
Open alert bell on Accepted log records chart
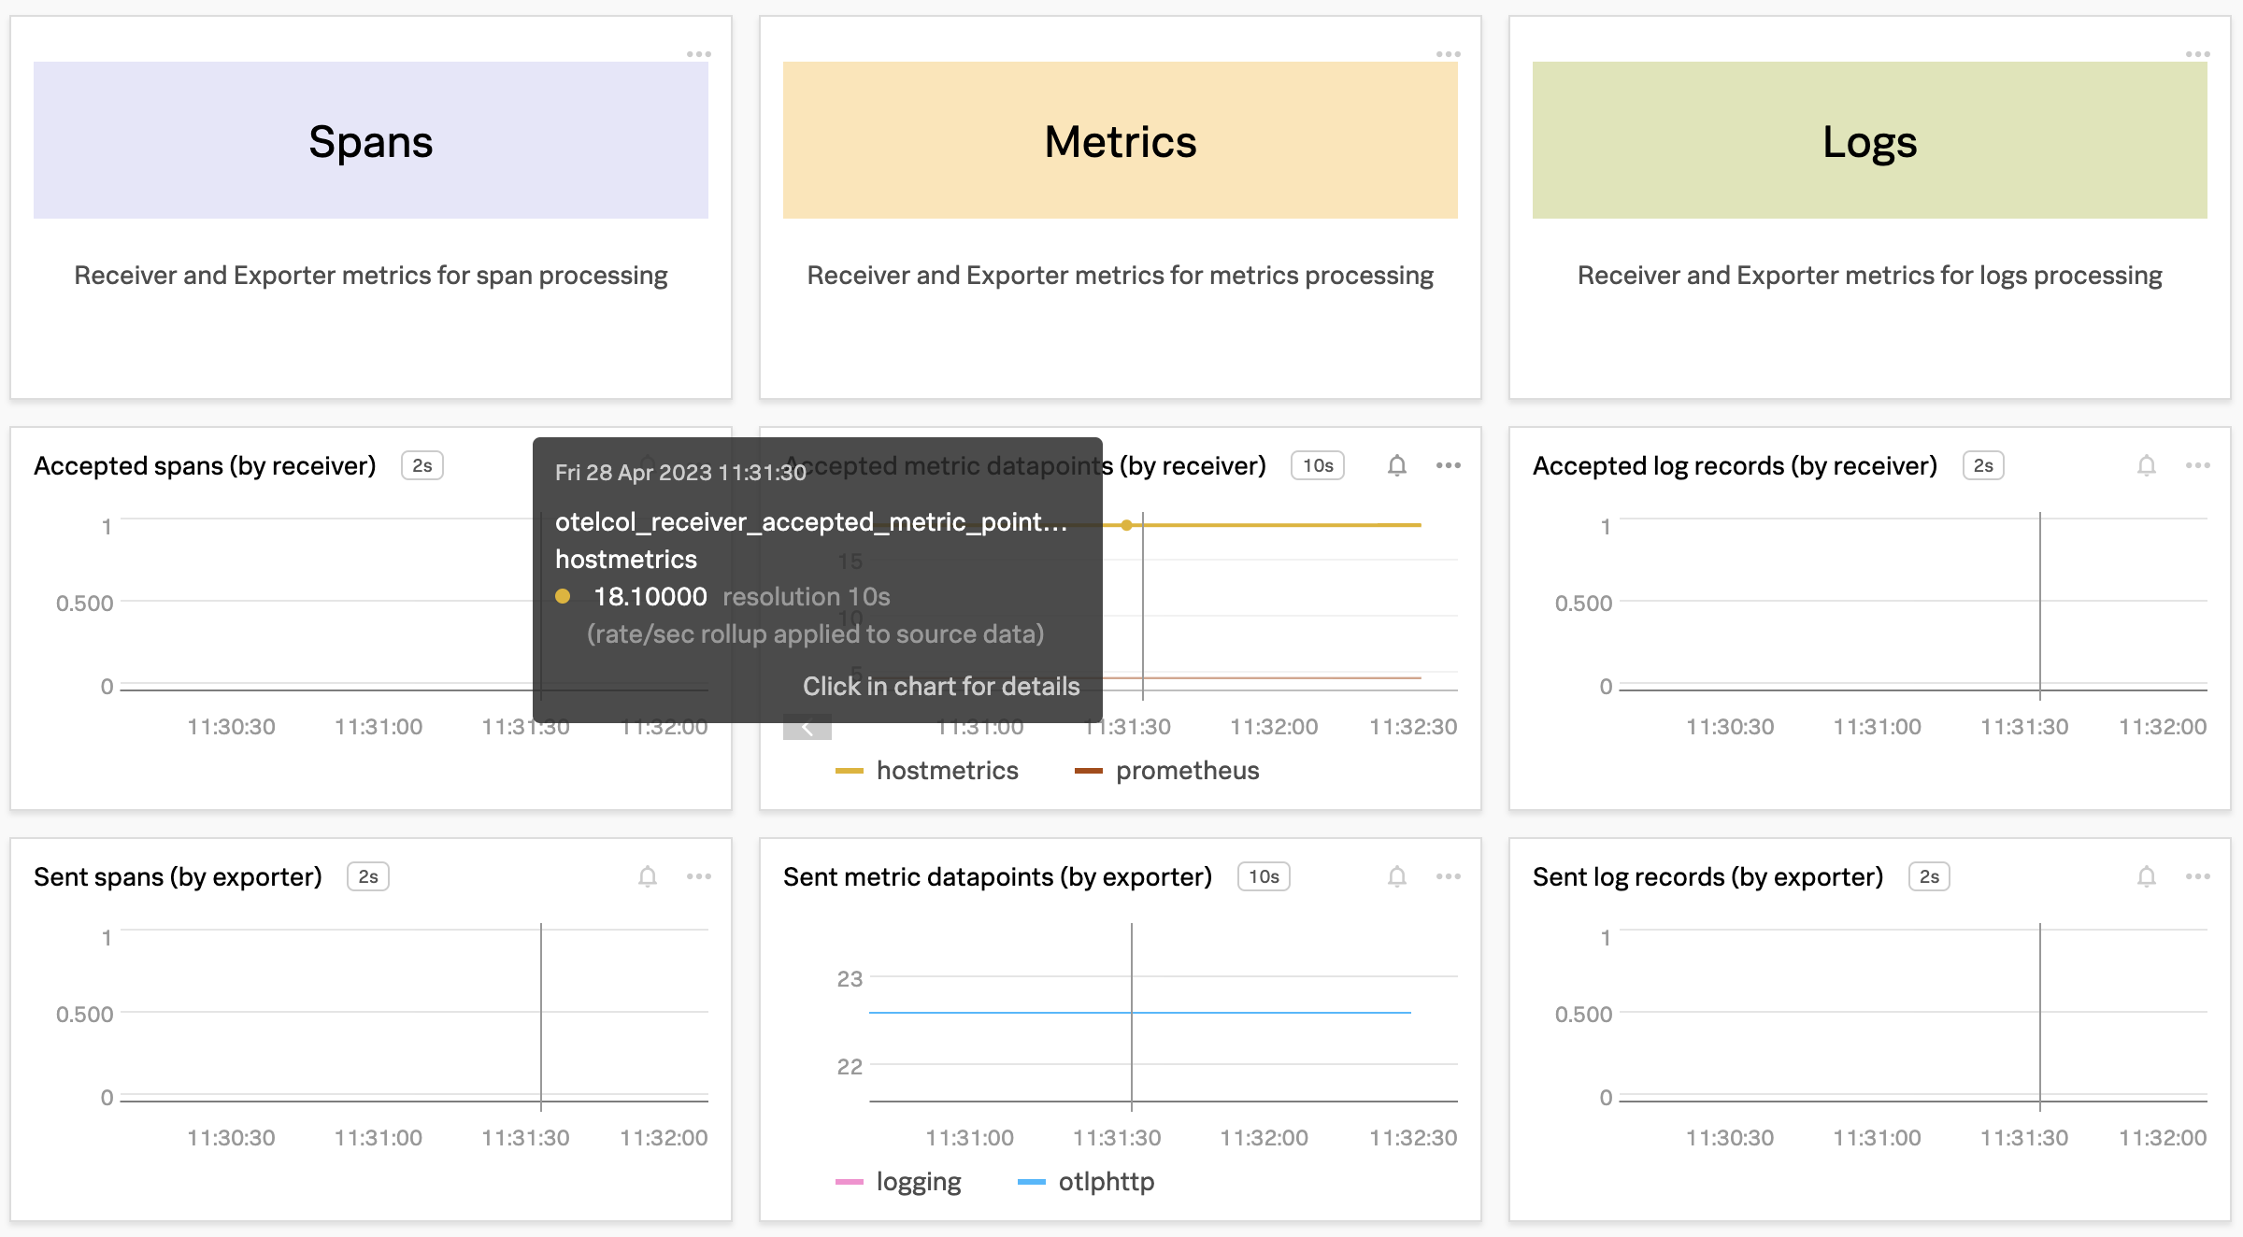[2146, 465]
